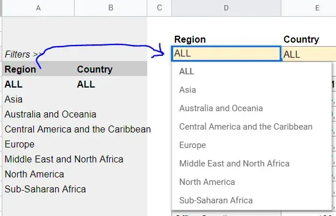Choose Sub-Saharan Africa dropdown option
The width and height of the screenshot is (336, 216).
click(251, 200)
